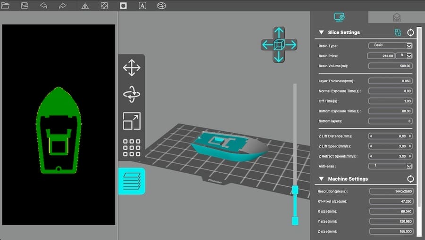The height and width of the screenshot is (240, 425).
Task: Switch to the support settings tab
Action: [x=396, y=17]
